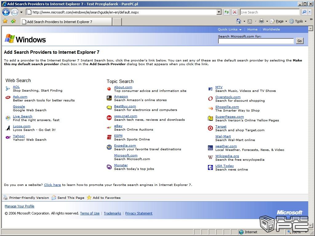Click the Stop loading X icon
315x236 pixels.
tap(234, 12)
